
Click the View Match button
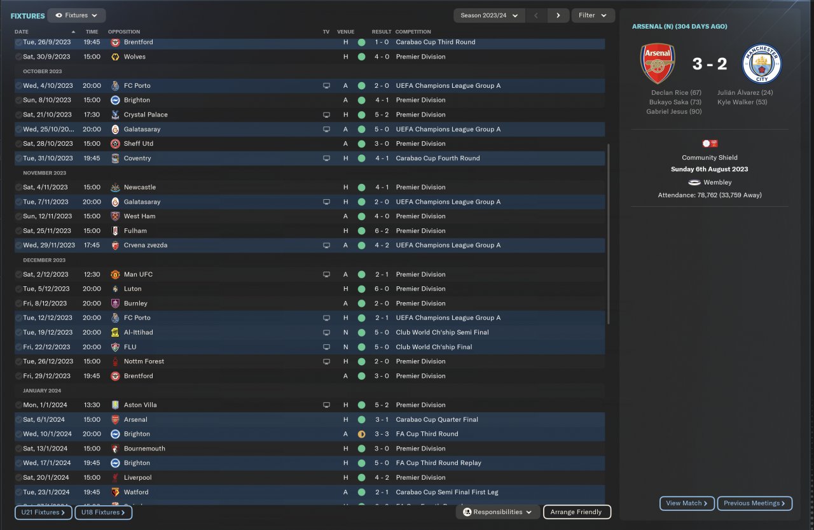pyautogui.click(x=687, y=503)
